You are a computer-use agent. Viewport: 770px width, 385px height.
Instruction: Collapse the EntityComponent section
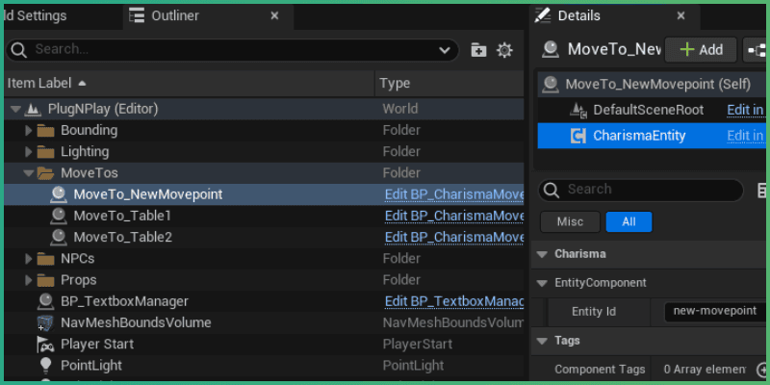[542, 283]
